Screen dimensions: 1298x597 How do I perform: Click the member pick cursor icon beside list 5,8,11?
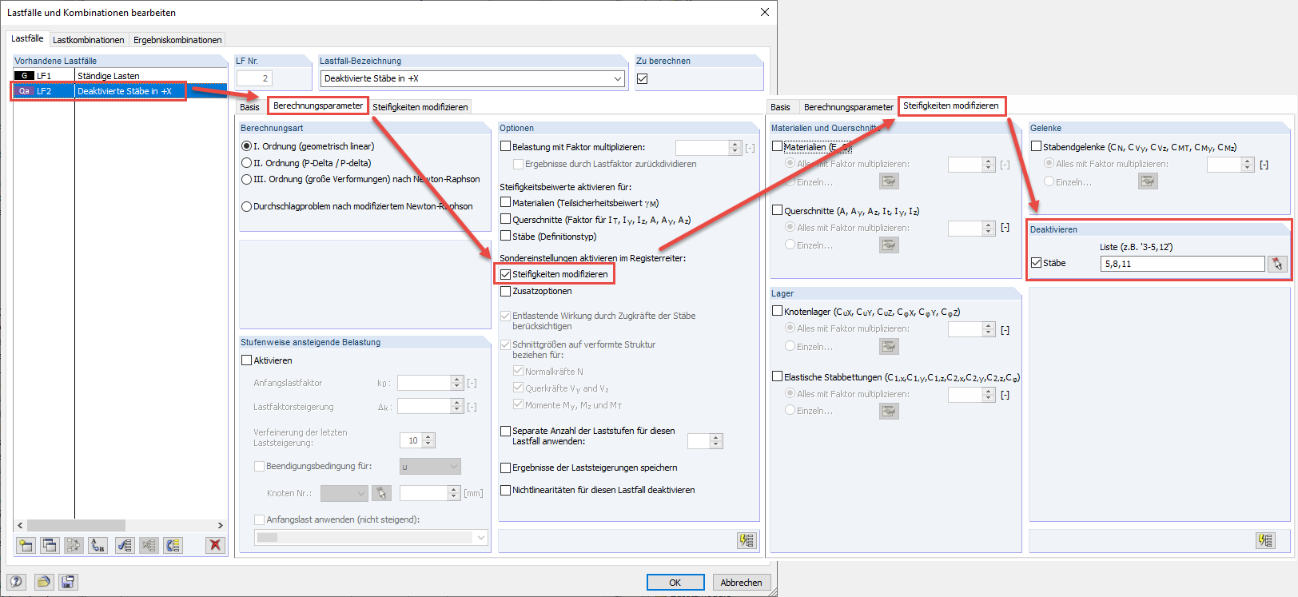[1277, 264]
